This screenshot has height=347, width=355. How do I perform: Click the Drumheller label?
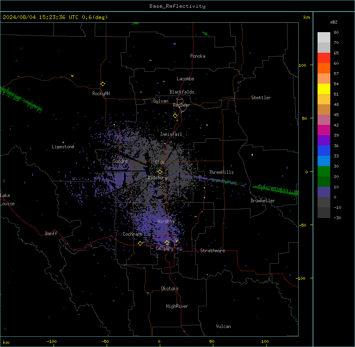click(263, 201)
